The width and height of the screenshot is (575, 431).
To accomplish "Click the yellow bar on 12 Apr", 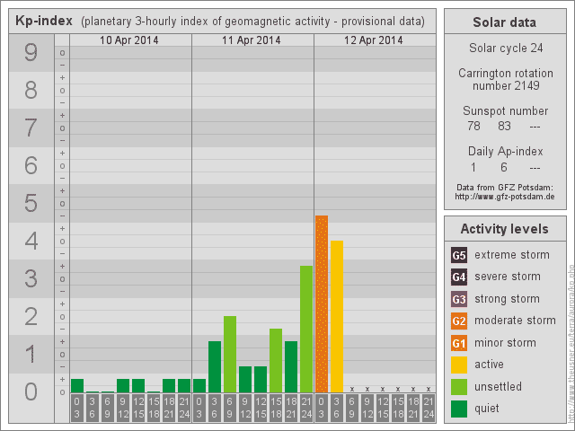I will pyautogui.click(x=337, y=316).
